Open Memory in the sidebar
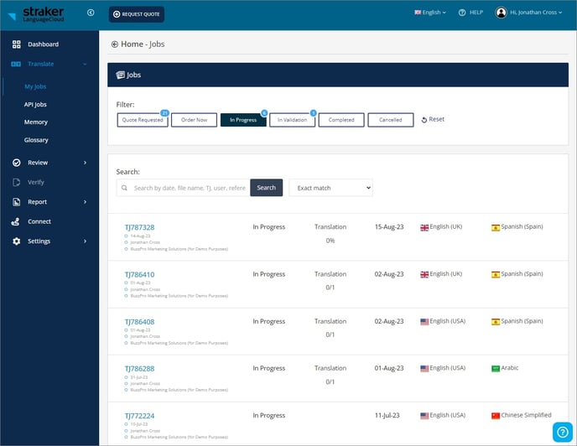This screenshot has width=577, height=446. [36, 122]
